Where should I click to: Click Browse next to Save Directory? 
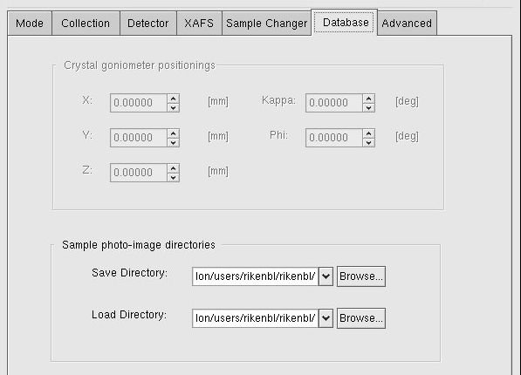(361, 276)
